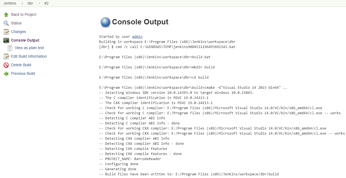Click the magnifying glass Status icon
346x178 pixels.
pyautogui.click(x=6, y=23)
